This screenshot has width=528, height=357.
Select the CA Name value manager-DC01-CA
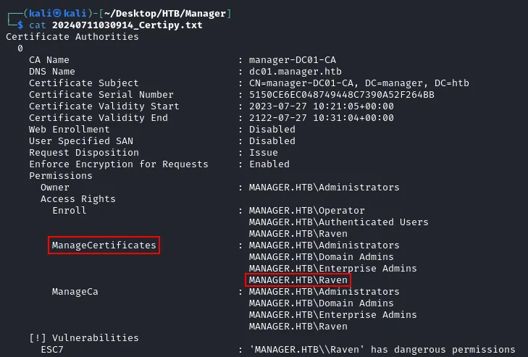pos(293,60)
